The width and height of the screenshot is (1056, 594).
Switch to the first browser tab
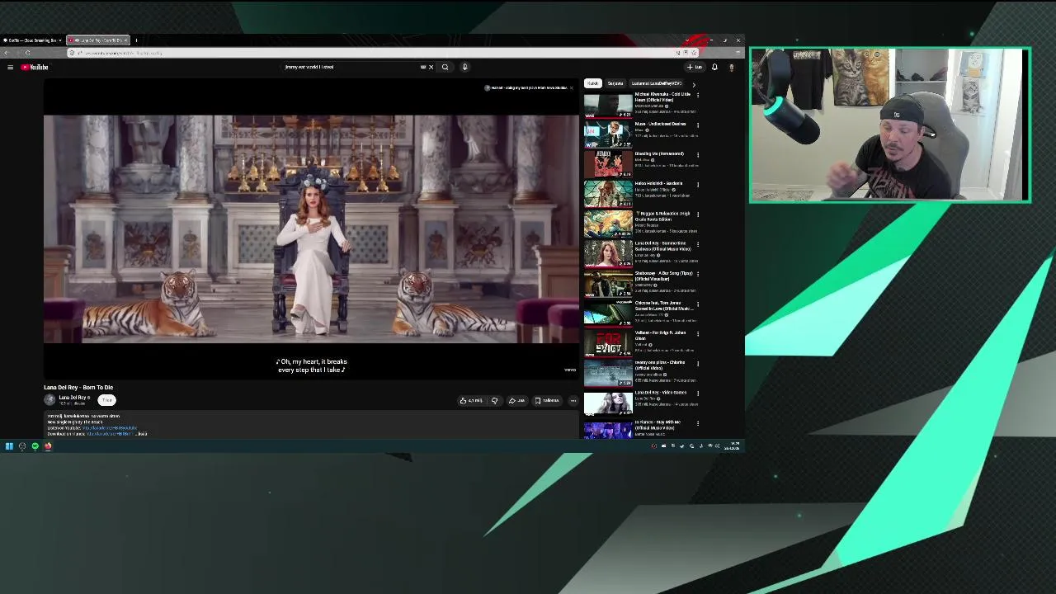pyautogui.click(x=33, y=40)
